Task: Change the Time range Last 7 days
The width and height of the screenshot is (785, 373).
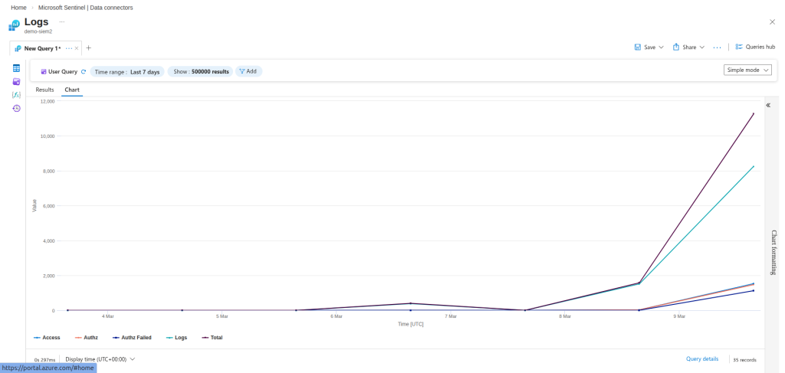Action: [x=127, y=71]
